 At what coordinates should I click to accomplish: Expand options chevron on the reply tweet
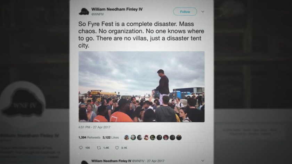pos(203,161)
